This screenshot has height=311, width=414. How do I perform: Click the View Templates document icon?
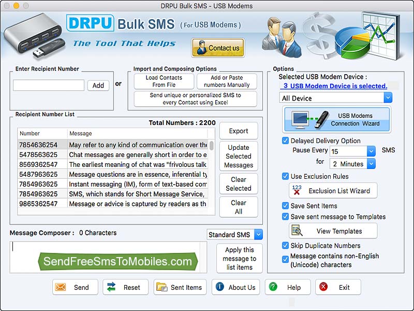295,231
